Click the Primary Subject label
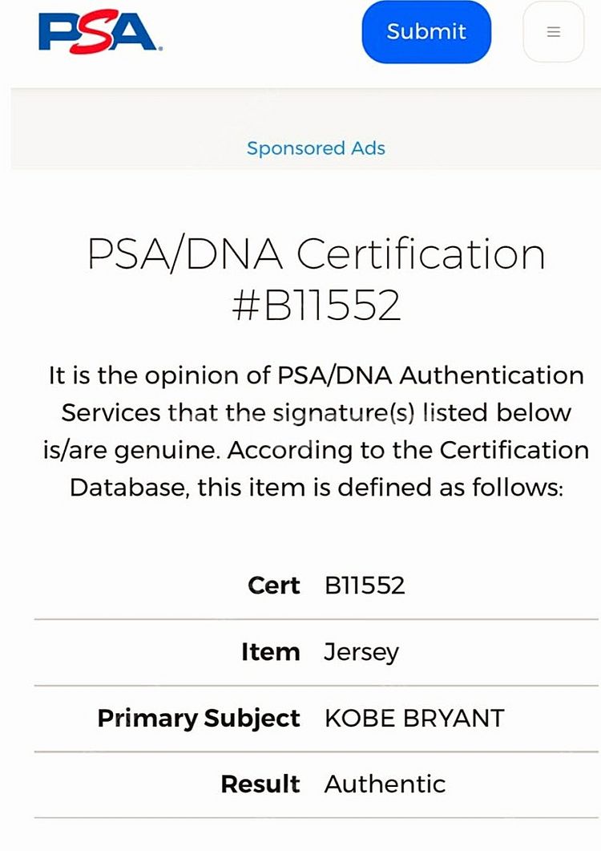Screen dimensions: 601x851 tap(199, 719)
